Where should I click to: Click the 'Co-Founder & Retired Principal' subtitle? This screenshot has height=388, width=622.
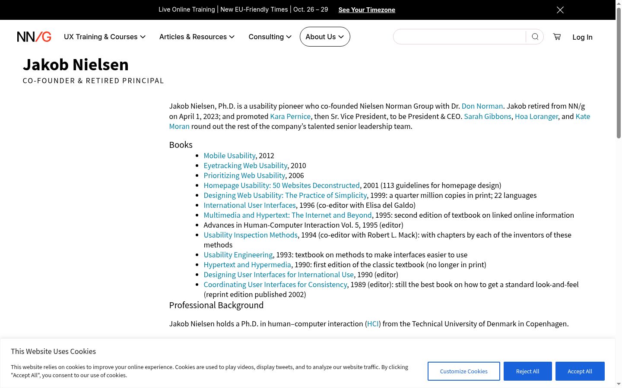tap(93, 81)
